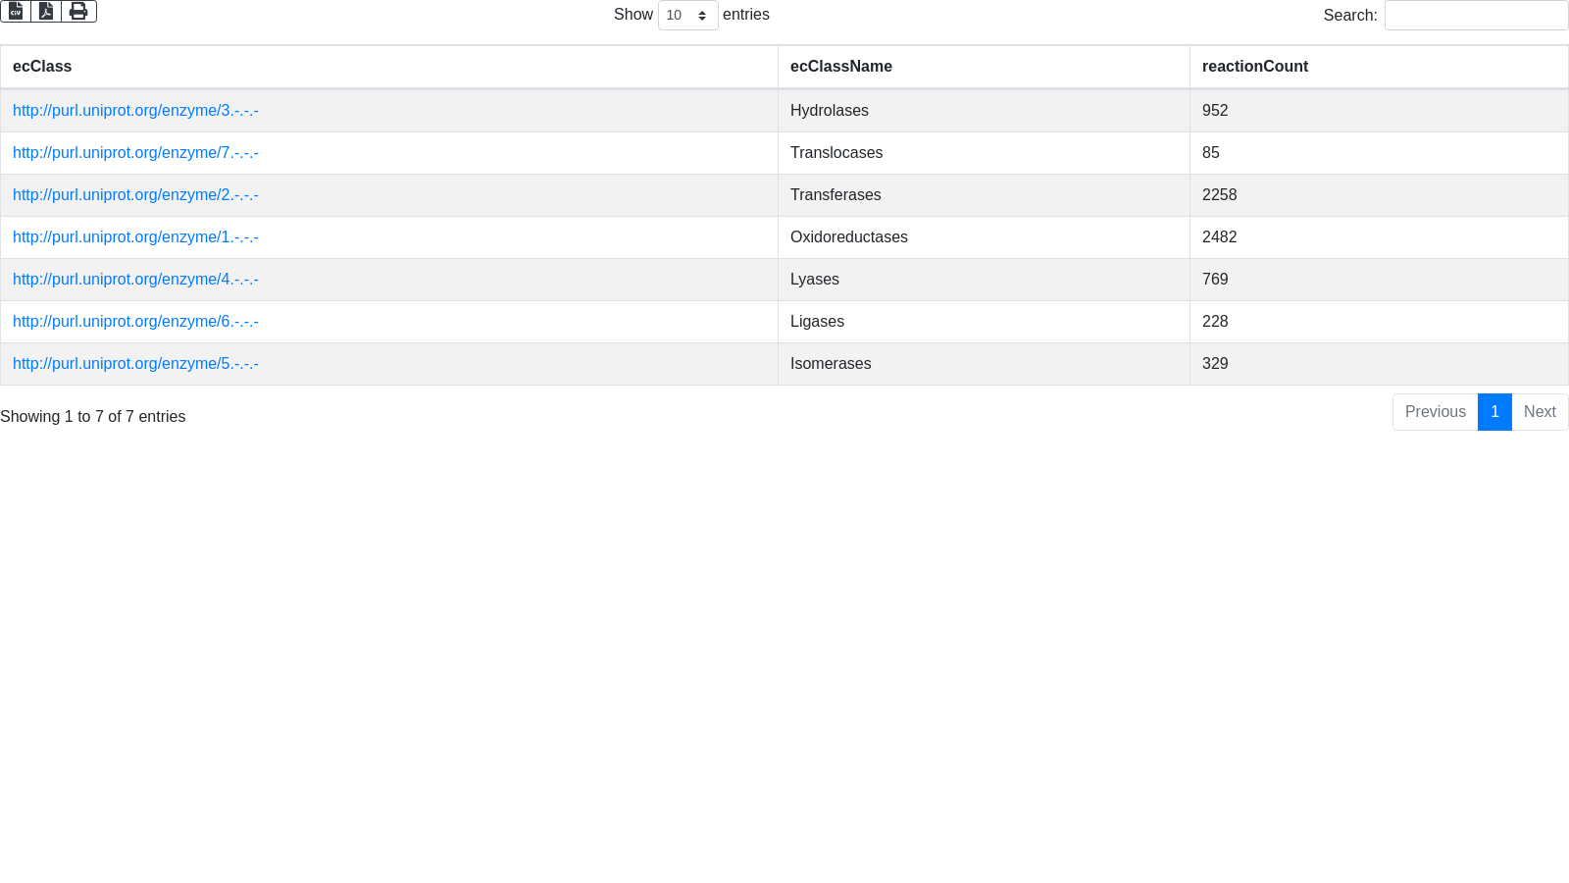Open the enzyme/3.-.-.- Hydrolases link
This screenshot has height=883, width=1569.
coord(135,111)
